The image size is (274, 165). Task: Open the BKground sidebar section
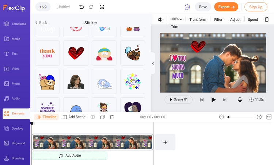[15, 143]
